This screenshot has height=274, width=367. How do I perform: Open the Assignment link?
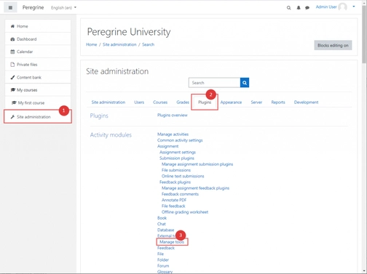point(167,146)
